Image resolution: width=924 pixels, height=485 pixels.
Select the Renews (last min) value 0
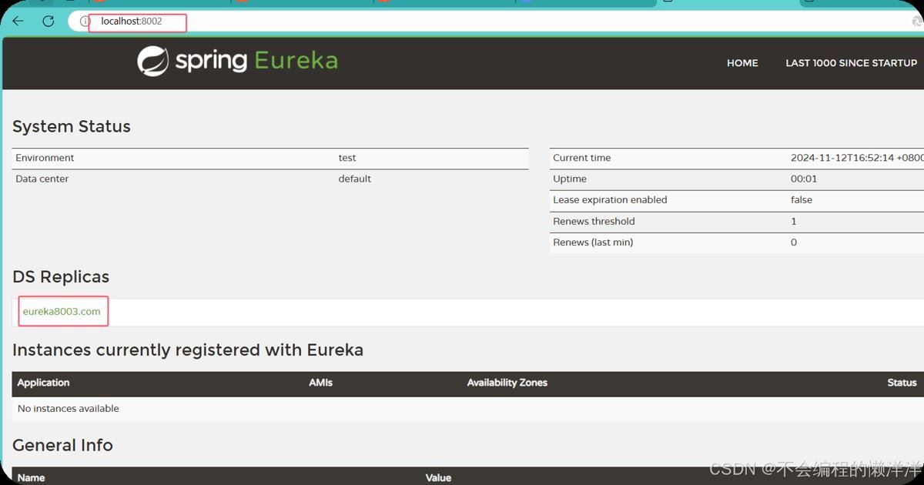pos(794,242)
